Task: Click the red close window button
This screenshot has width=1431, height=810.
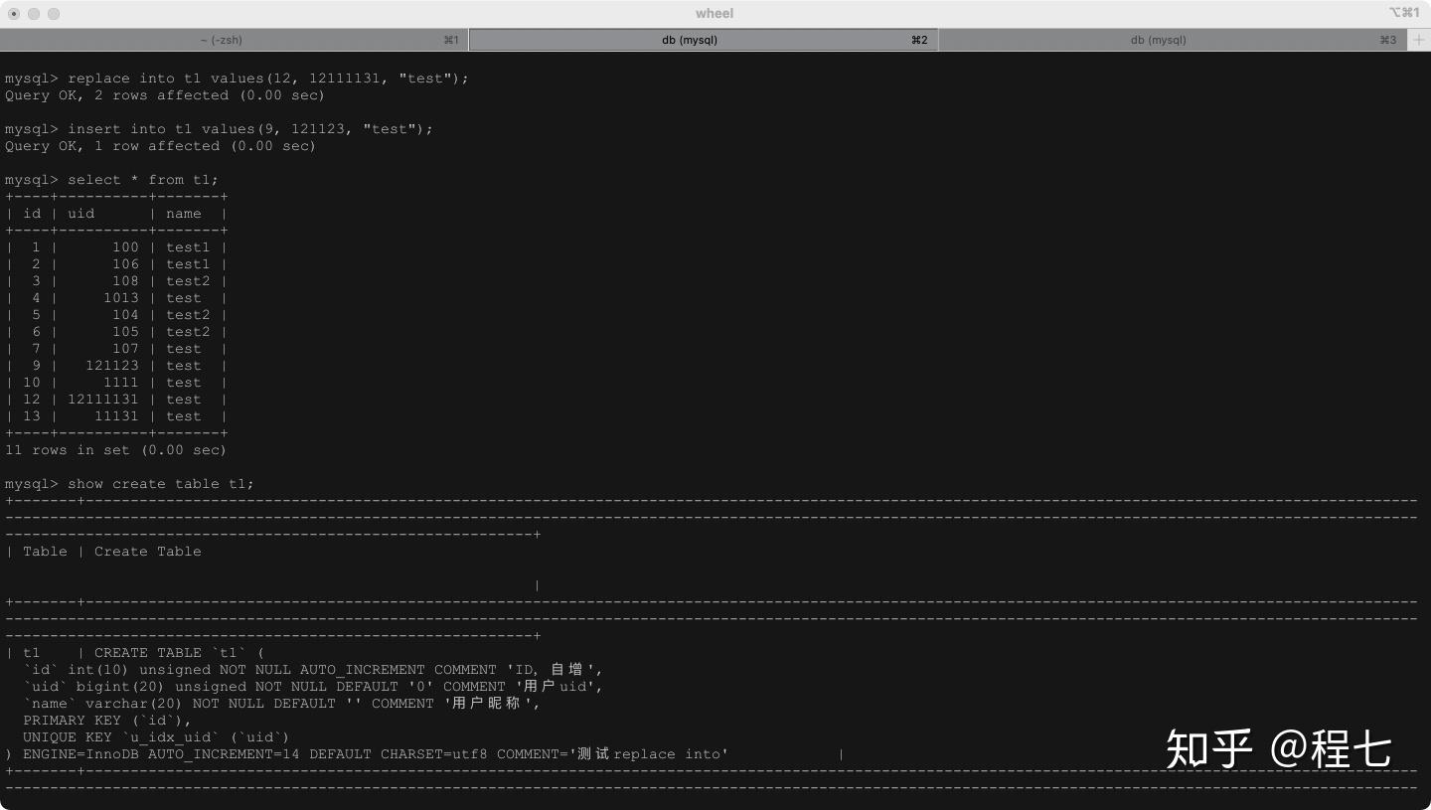Action: pyautogui.click(x=14, y=14)
